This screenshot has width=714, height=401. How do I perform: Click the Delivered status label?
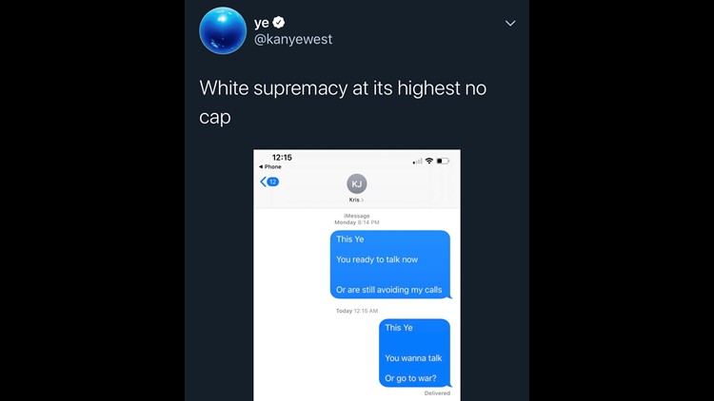pos(437,393)
